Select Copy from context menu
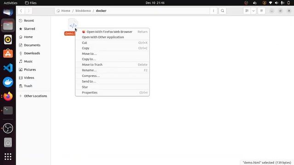 coord(112,48)
